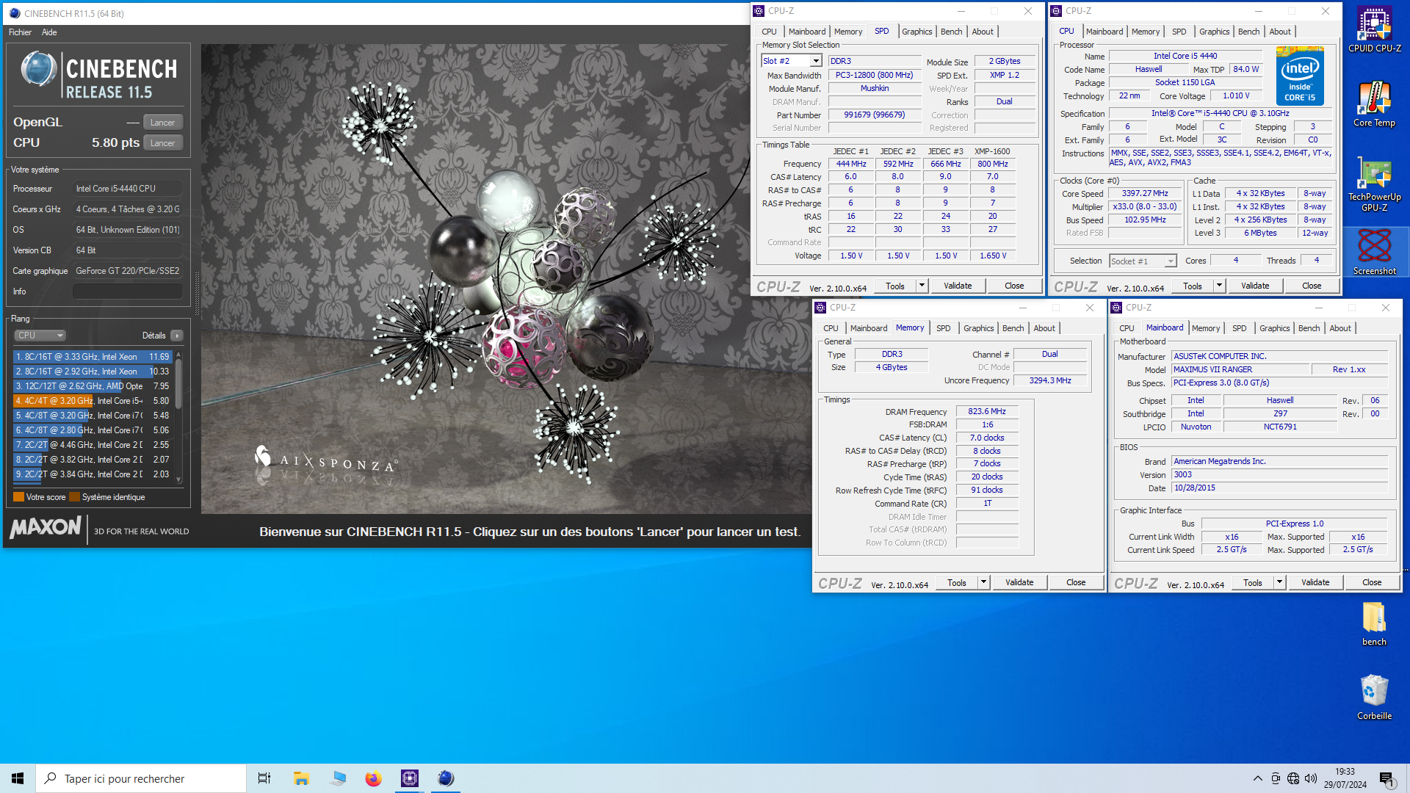
Task: Open Graphics tab in SPD window
Action: coord(916,32)
